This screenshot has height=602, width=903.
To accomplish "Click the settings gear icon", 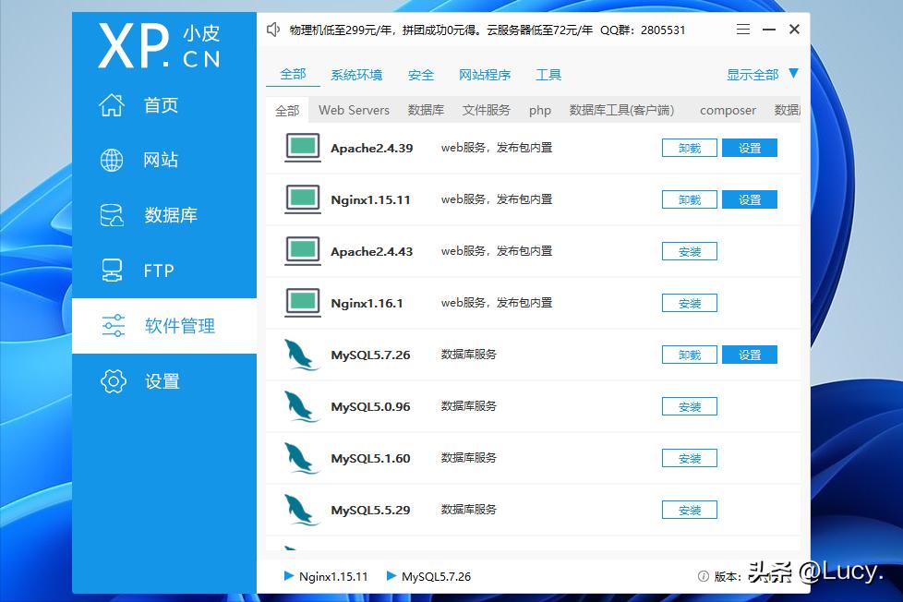I will (x=113, y=380).
